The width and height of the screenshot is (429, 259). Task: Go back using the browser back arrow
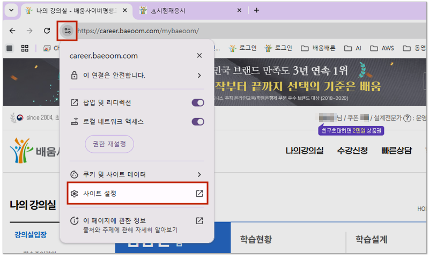[13, 31]
